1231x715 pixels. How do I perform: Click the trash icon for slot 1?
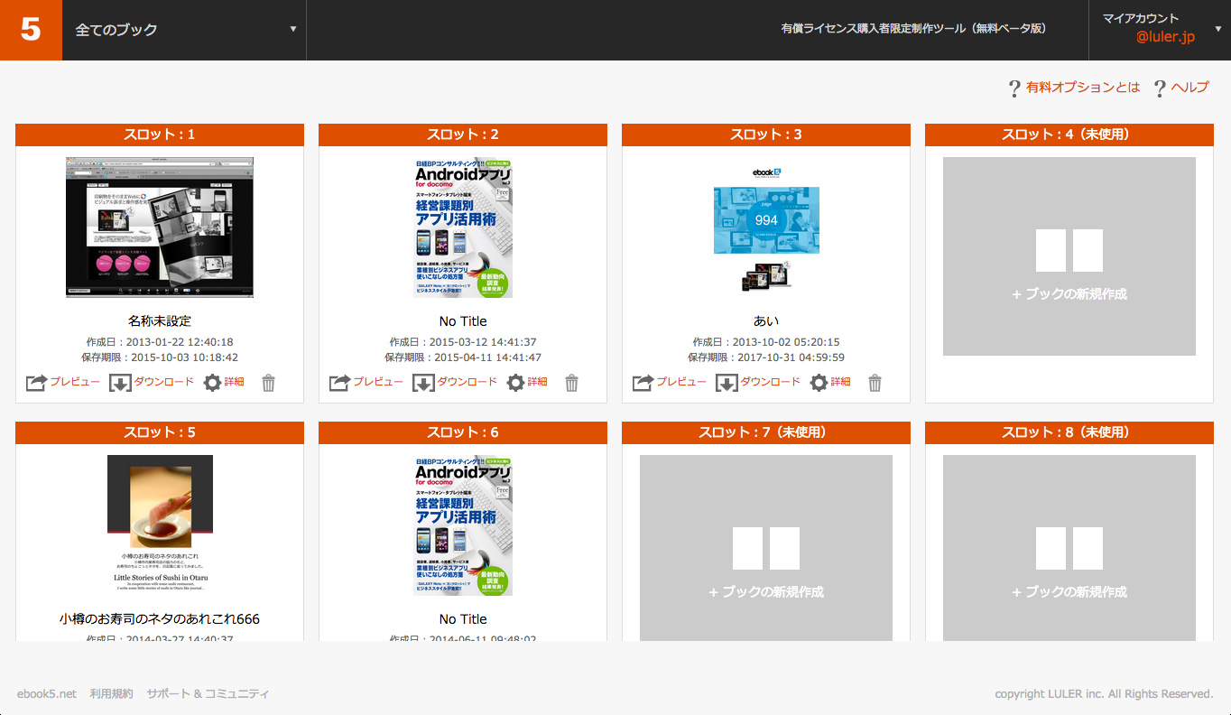pyautogui.click(x=269, y=383)
